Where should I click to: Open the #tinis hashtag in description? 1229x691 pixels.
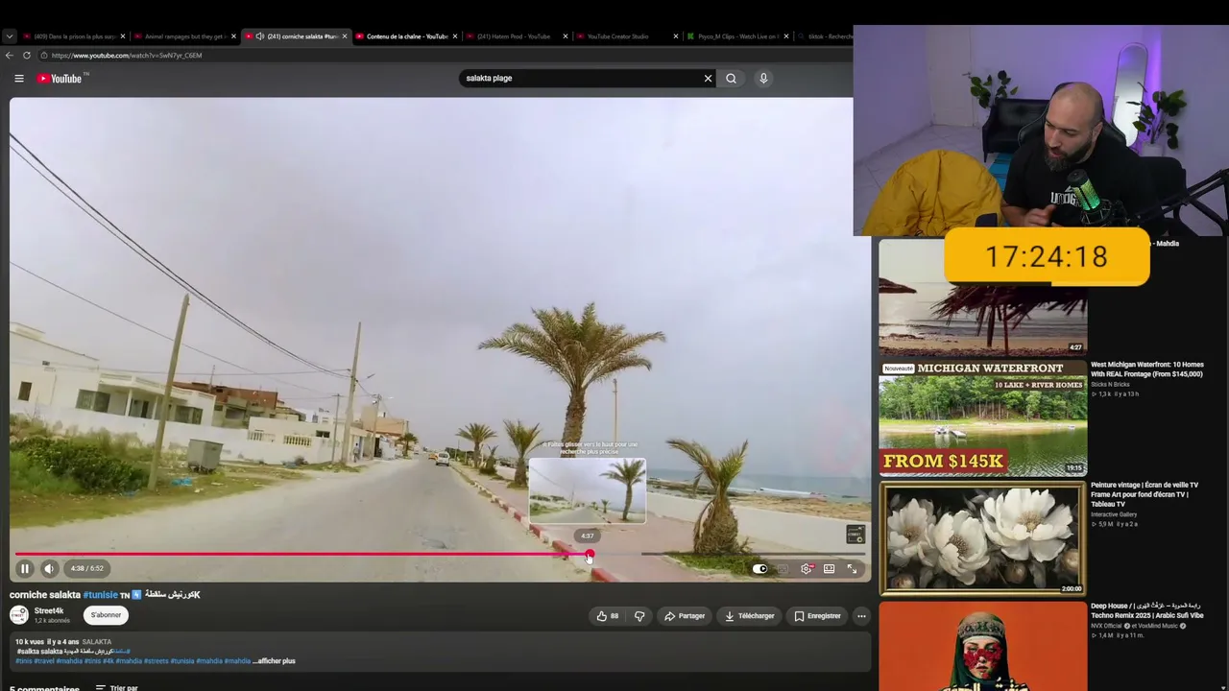tap(24, 661)
